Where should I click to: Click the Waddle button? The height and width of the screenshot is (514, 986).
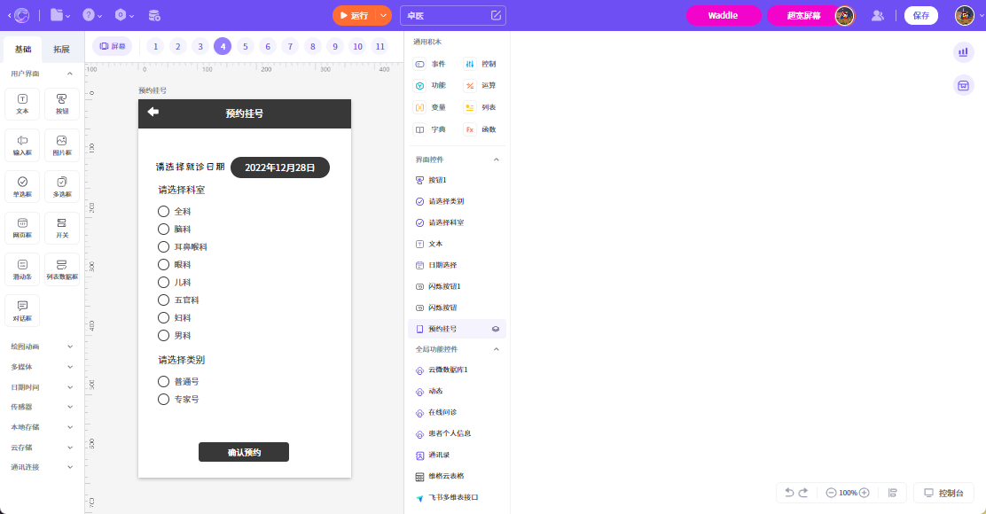pos(724,16)
